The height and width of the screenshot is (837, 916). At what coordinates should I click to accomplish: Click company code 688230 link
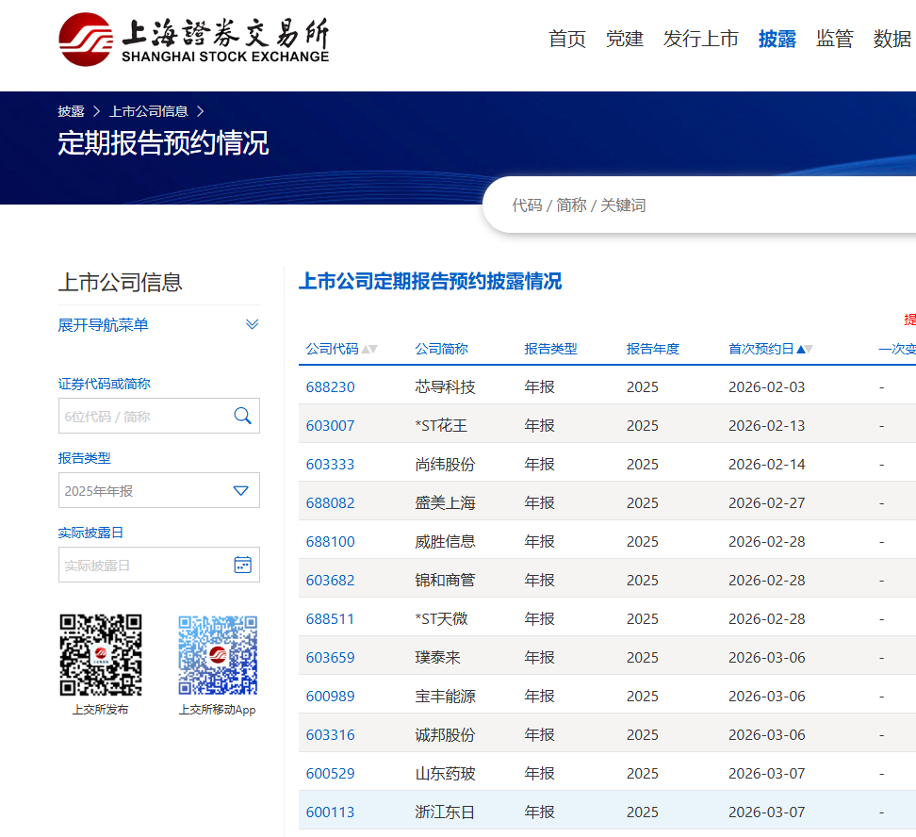click(x=330, y=386)
